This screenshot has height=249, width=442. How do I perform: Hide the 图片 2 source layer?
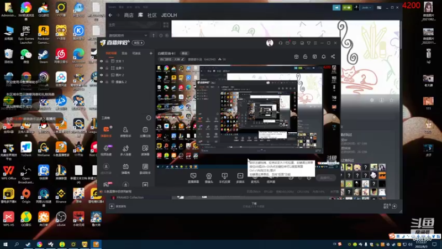coord(102,75)
